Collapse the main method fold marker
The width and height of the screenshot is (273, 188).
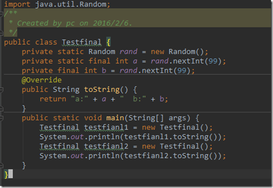click(x=2, y=118)
